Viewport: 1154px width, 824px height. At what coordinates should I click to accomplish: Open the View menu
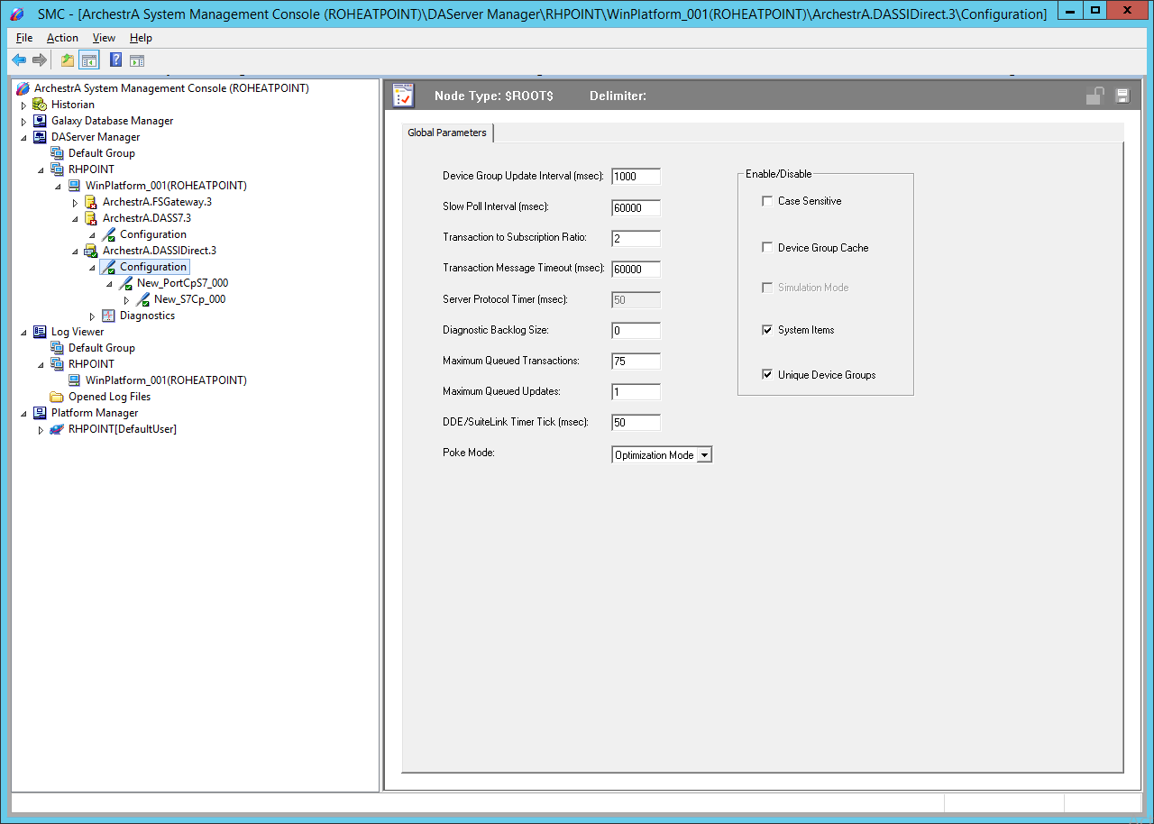104,38
